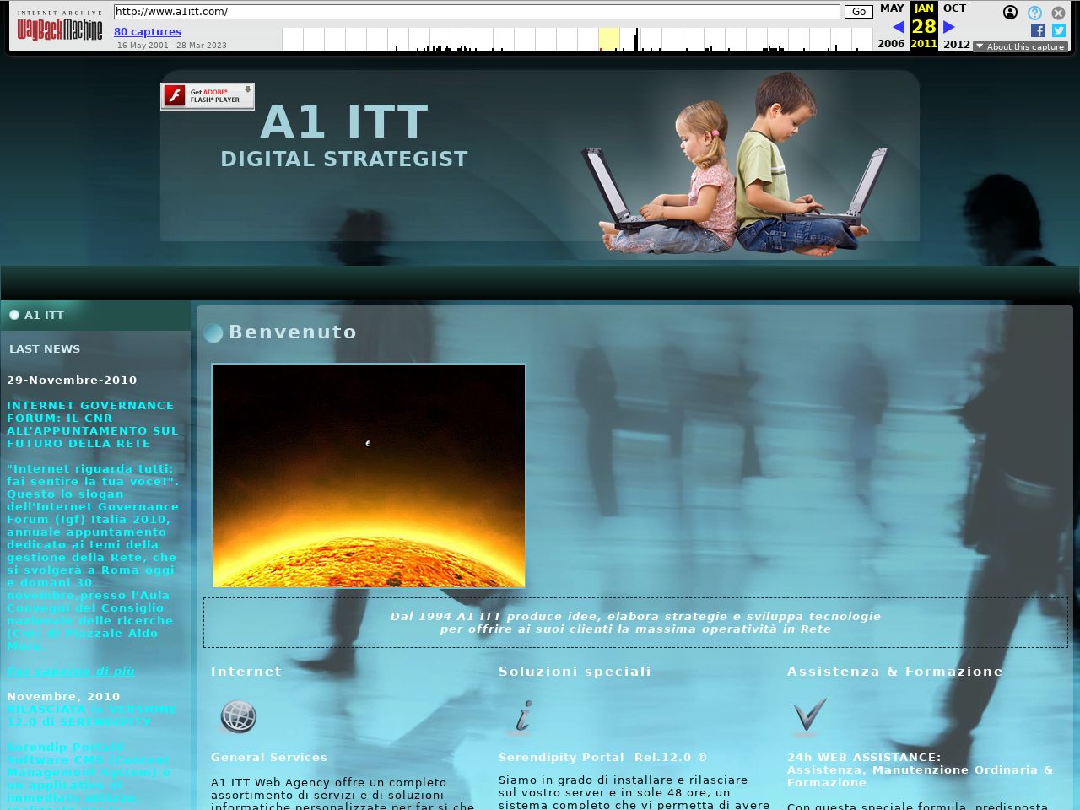Click the sun image thumbnail
Screen dimensions: 1080x810
tap(369, 476)
